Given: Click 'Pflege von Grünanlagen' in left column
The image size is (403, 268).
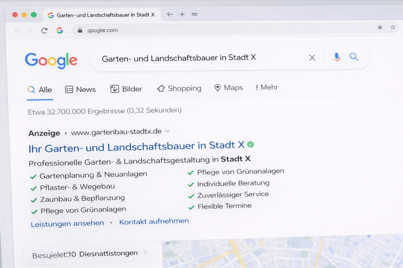Looking at the screenshot, I should [83, 210].
